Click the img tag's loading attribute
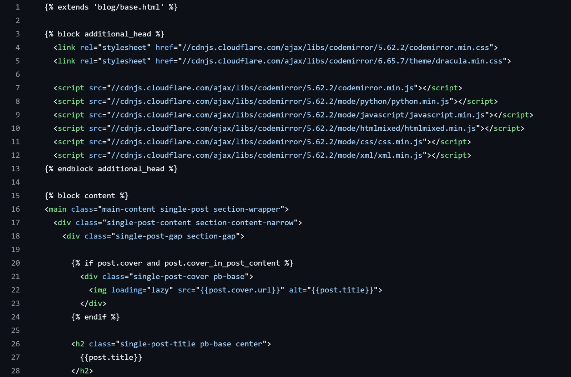571x377 pixels. coord(126,290)
